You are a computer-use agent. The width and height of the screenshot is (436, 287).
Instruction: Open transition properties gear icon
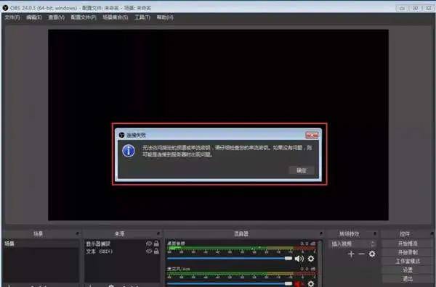(x=372, y=254)
